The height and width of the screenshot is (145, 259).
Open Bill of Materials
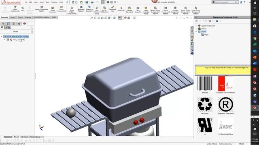pos(104,10)
